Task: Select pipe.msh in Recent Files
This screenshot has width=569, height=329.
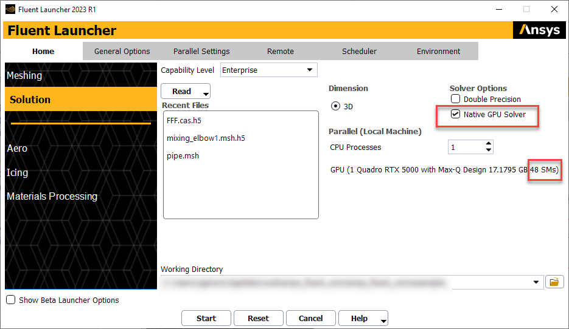Action: click(183, 155)
